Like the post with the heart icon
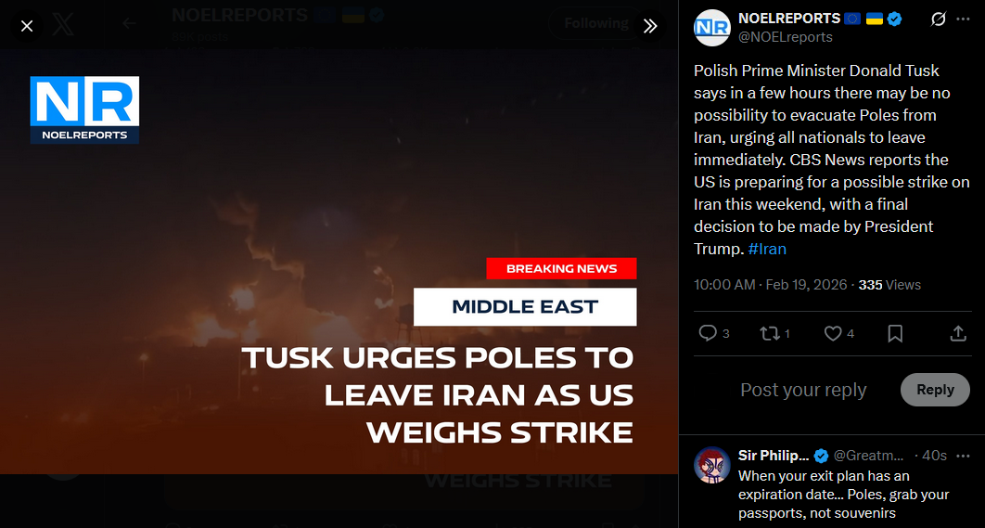This screenshot has height=528, width=985. click(x=838, y=333)
